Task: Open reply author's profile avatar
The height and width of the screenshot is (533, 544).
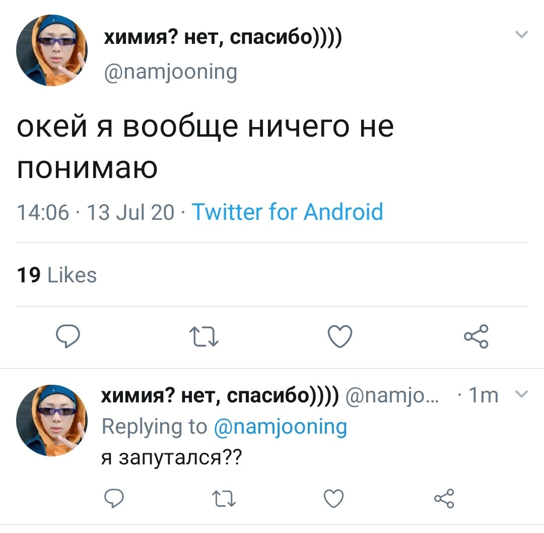Action: click(52, 421)
